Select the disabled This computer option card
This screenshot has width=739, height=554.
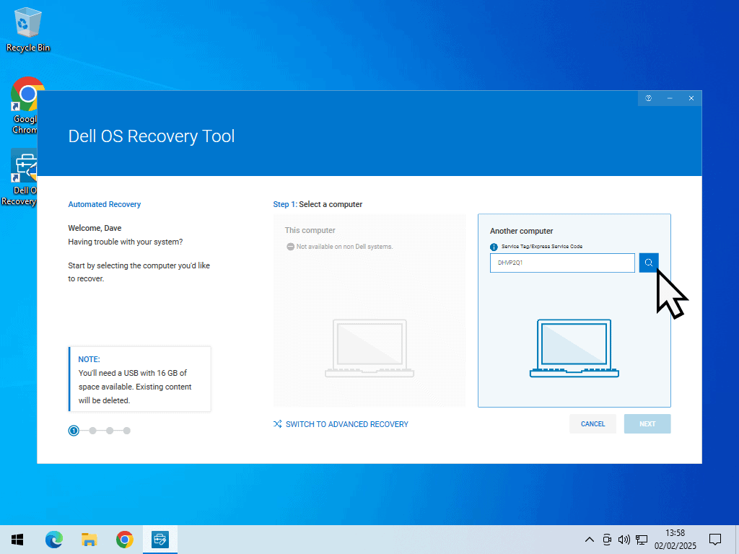[x=369, y=310]
